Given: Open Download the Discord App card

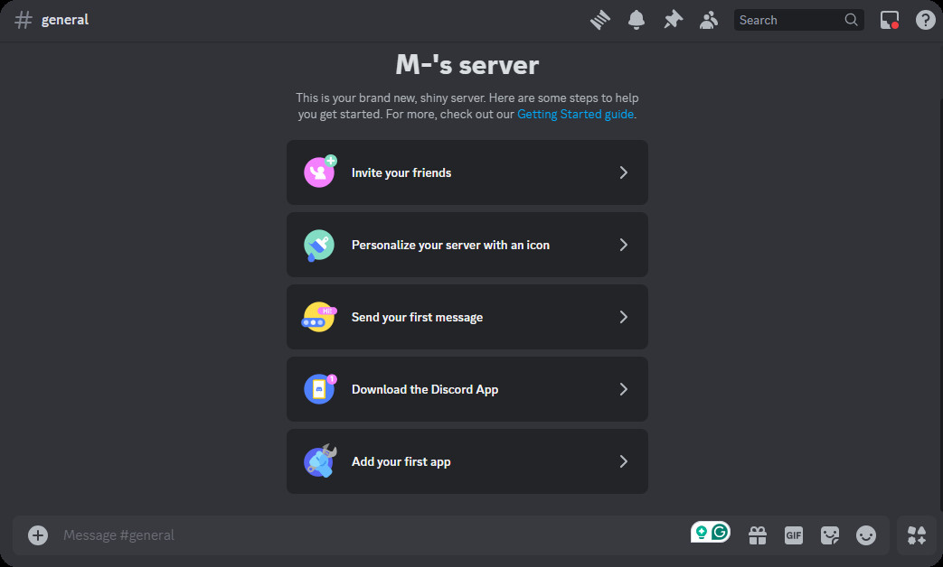Looking at the screenshot, I should (x=467, y=389).
